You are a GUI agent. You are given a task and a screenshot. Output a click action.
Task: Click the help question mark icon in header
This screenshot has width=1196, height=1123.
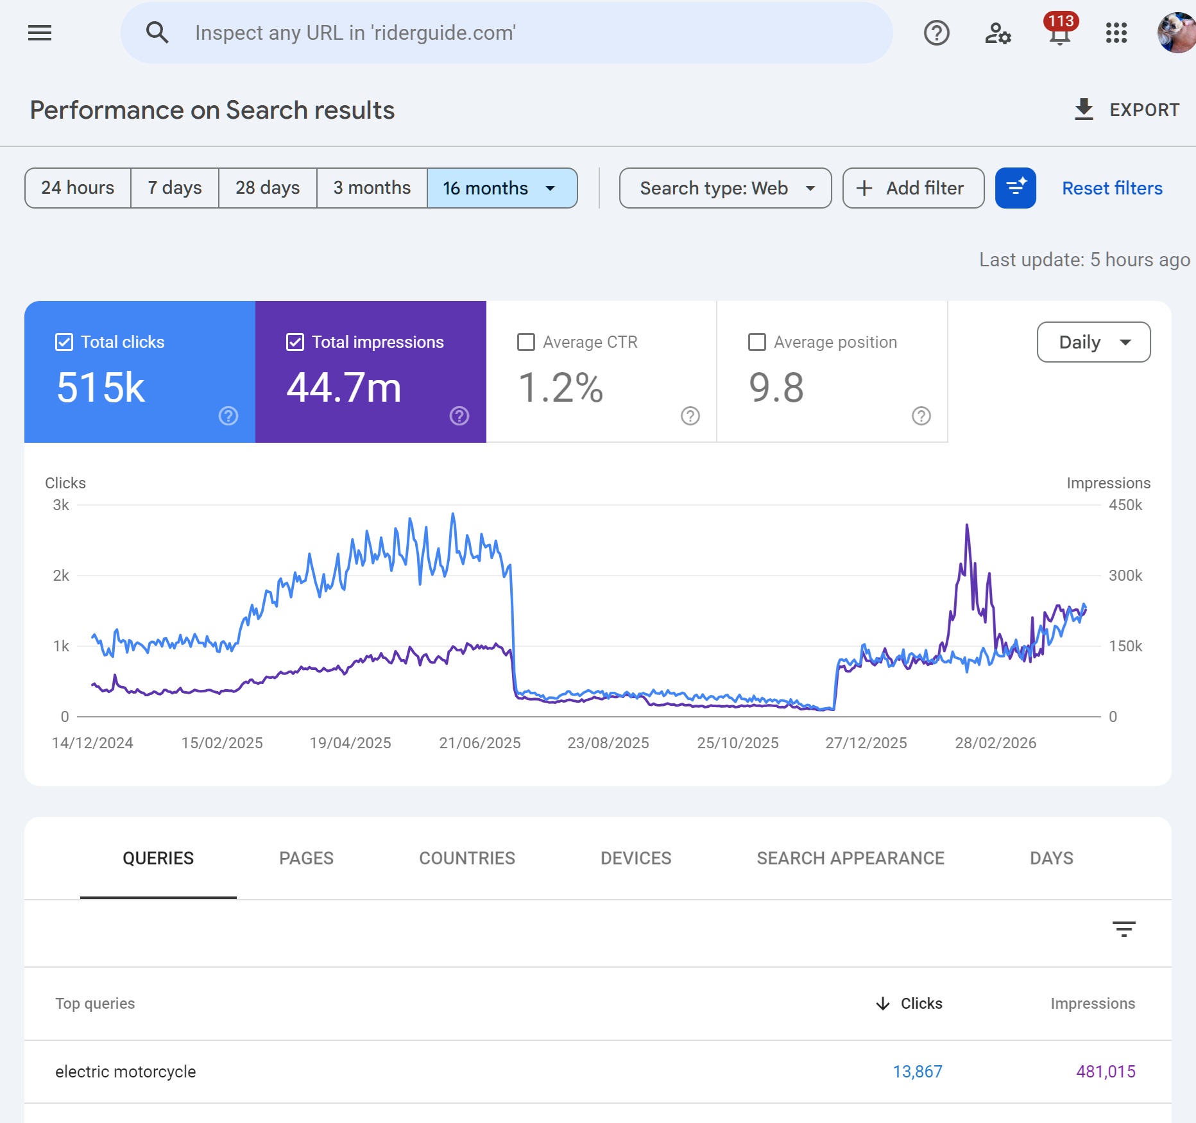(x=936, y=33)
